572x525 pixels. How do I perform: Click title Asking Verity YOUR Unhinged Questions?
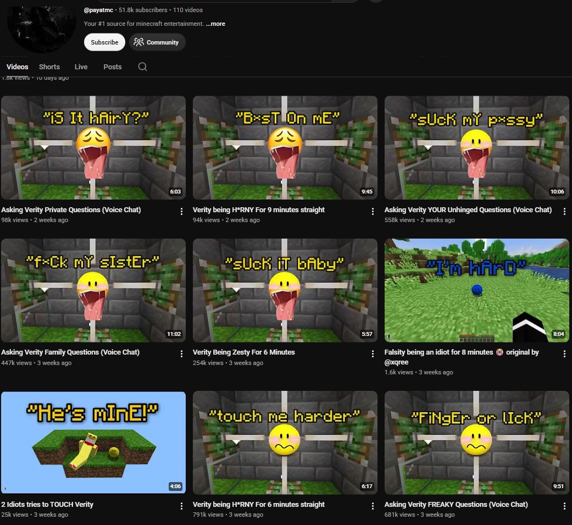(468, 210)
